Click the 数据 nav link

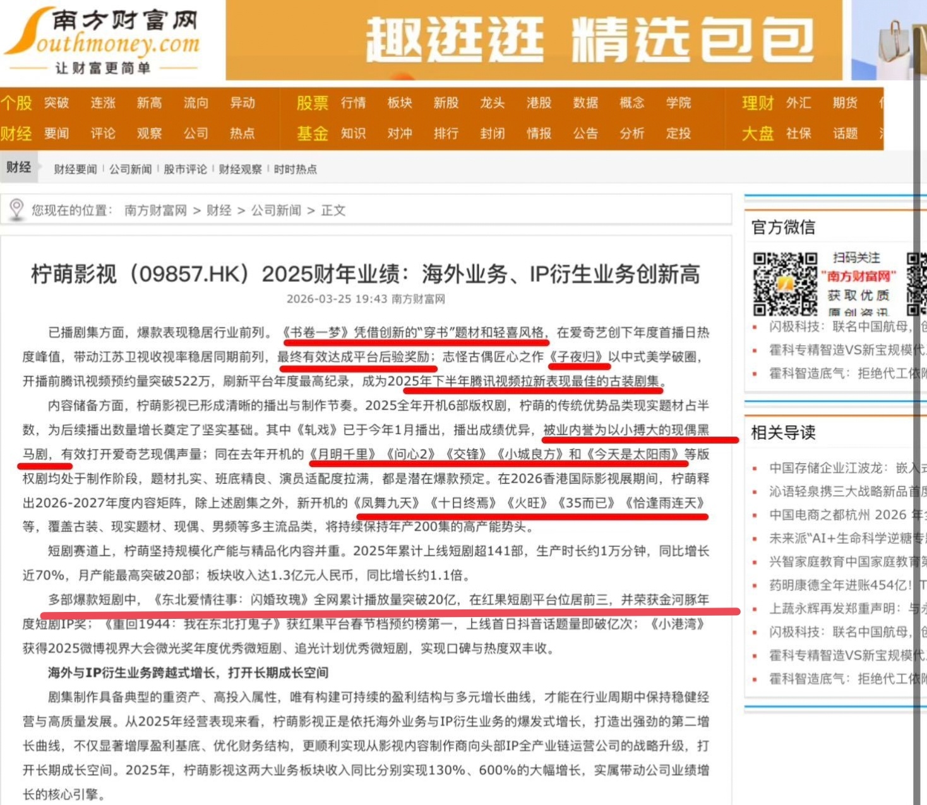[x=585, y=103]
